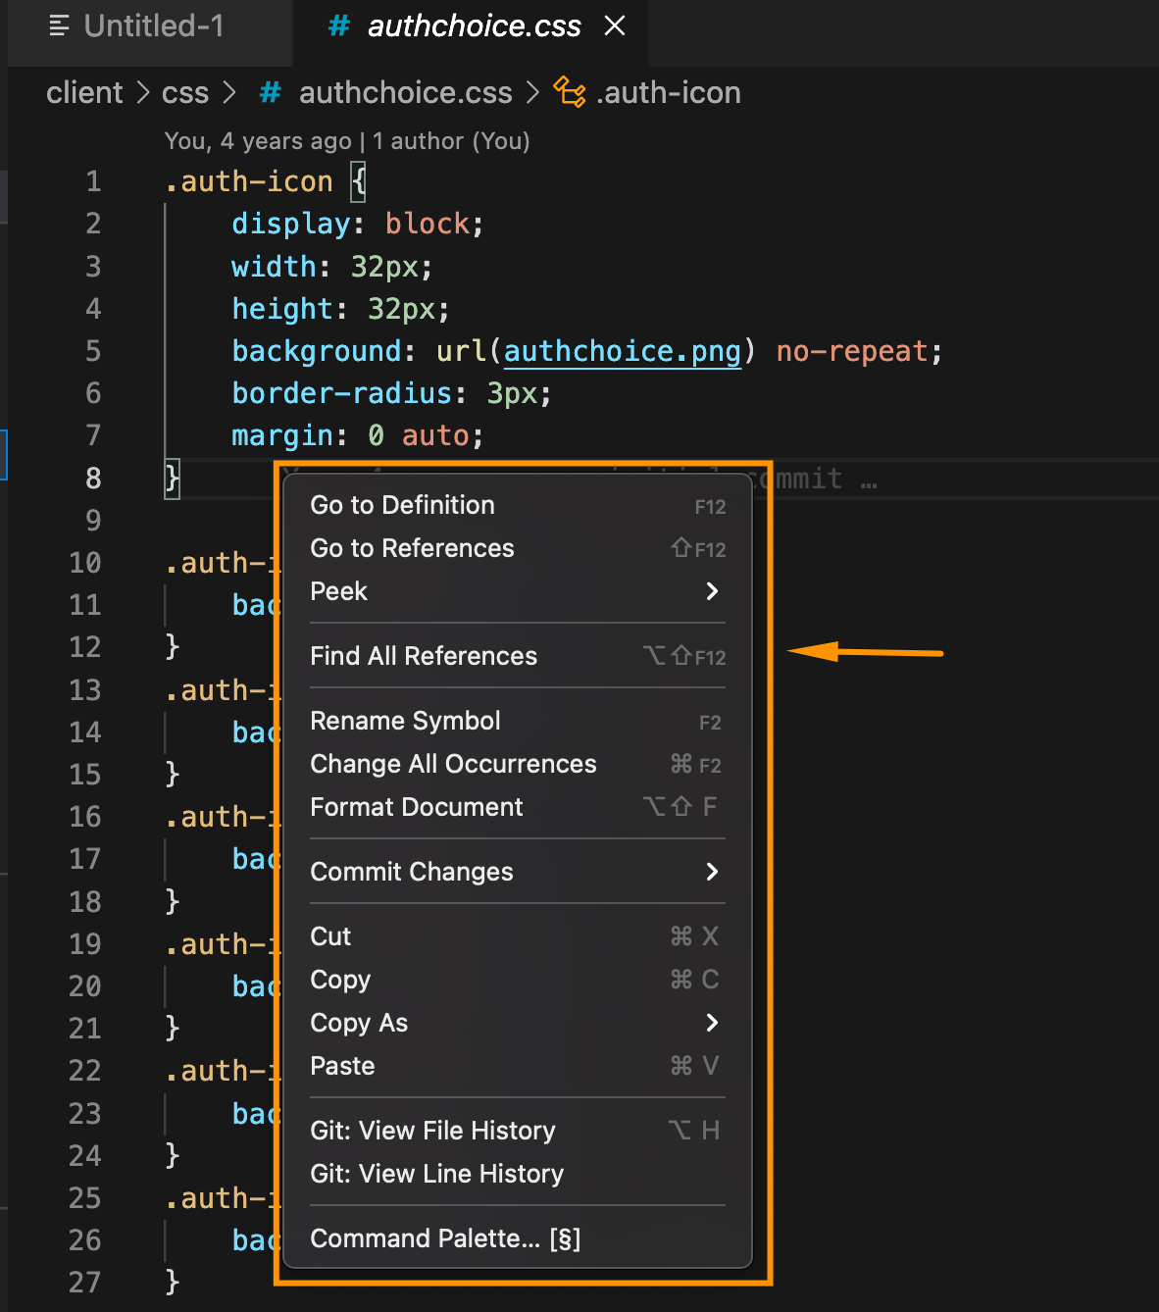Choose Go to Definition

518,506
